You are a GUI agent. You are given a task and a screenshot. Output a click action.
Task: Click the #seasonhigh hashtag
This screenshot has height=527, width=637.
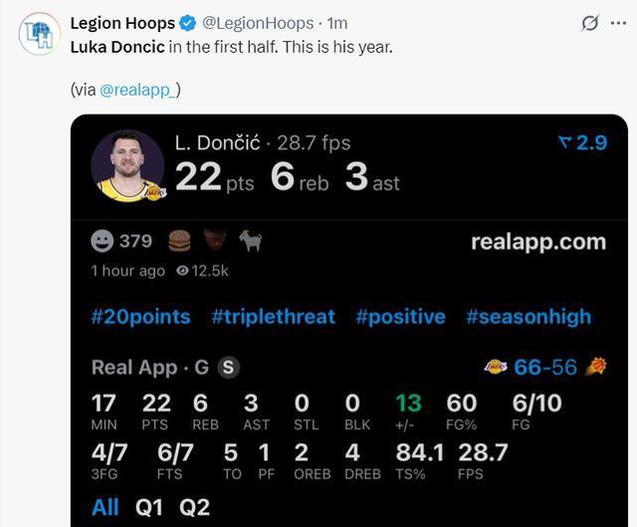528,317
